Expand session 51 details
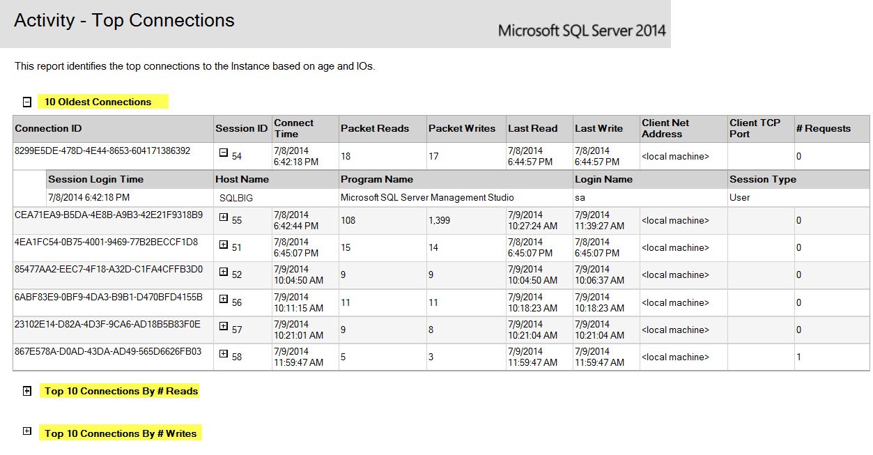 coord(224,245)
